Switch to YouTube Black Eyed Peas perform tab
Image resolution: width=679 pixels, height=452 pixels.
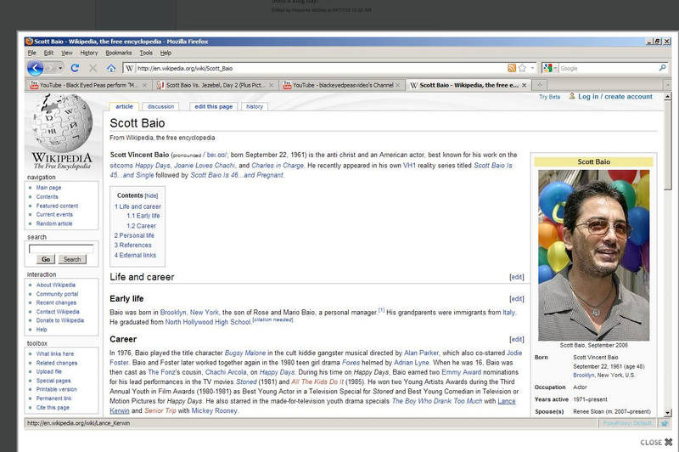pos(89,85)
